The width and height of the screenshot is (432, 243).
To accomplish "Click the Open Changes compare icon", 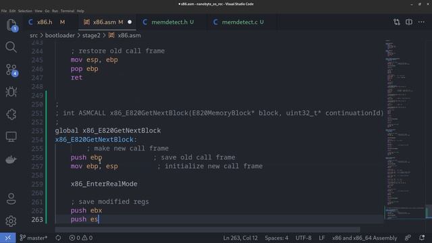I will pyautogui.click(x=396, y=22).
